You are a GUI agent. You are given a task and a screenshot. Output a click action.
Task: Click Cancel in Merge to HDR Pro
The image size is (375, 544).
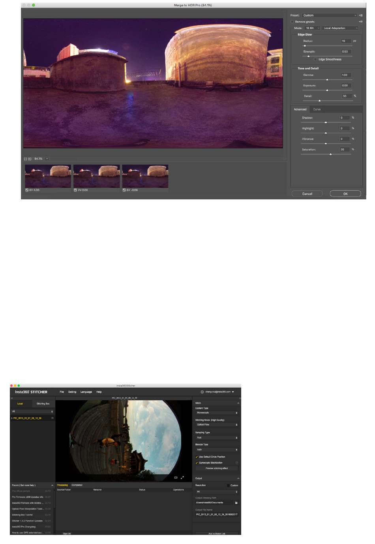click(x=307, y=194)
